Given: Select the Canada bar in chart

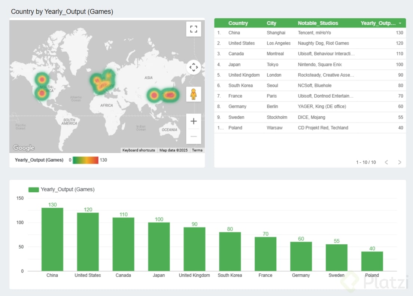Looking at the screenshot, I should [123, 244].
